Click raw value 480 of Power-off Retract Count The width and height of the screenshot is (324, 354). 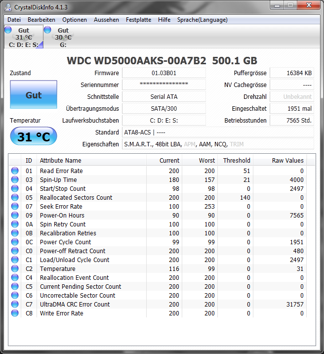point(298,251)
